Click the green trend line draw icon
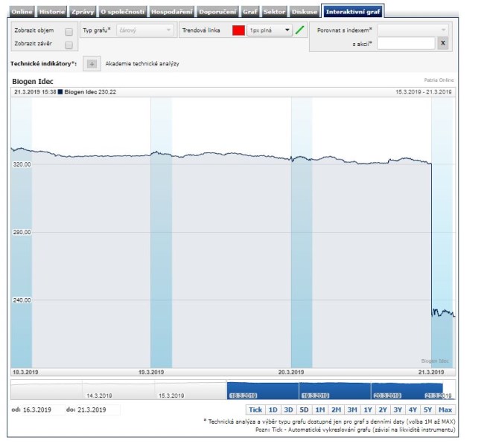 300,30
